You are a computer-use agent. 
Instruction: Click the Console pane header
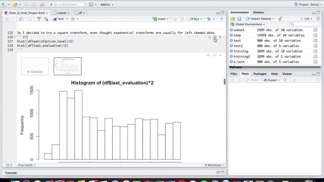[114, 173]
